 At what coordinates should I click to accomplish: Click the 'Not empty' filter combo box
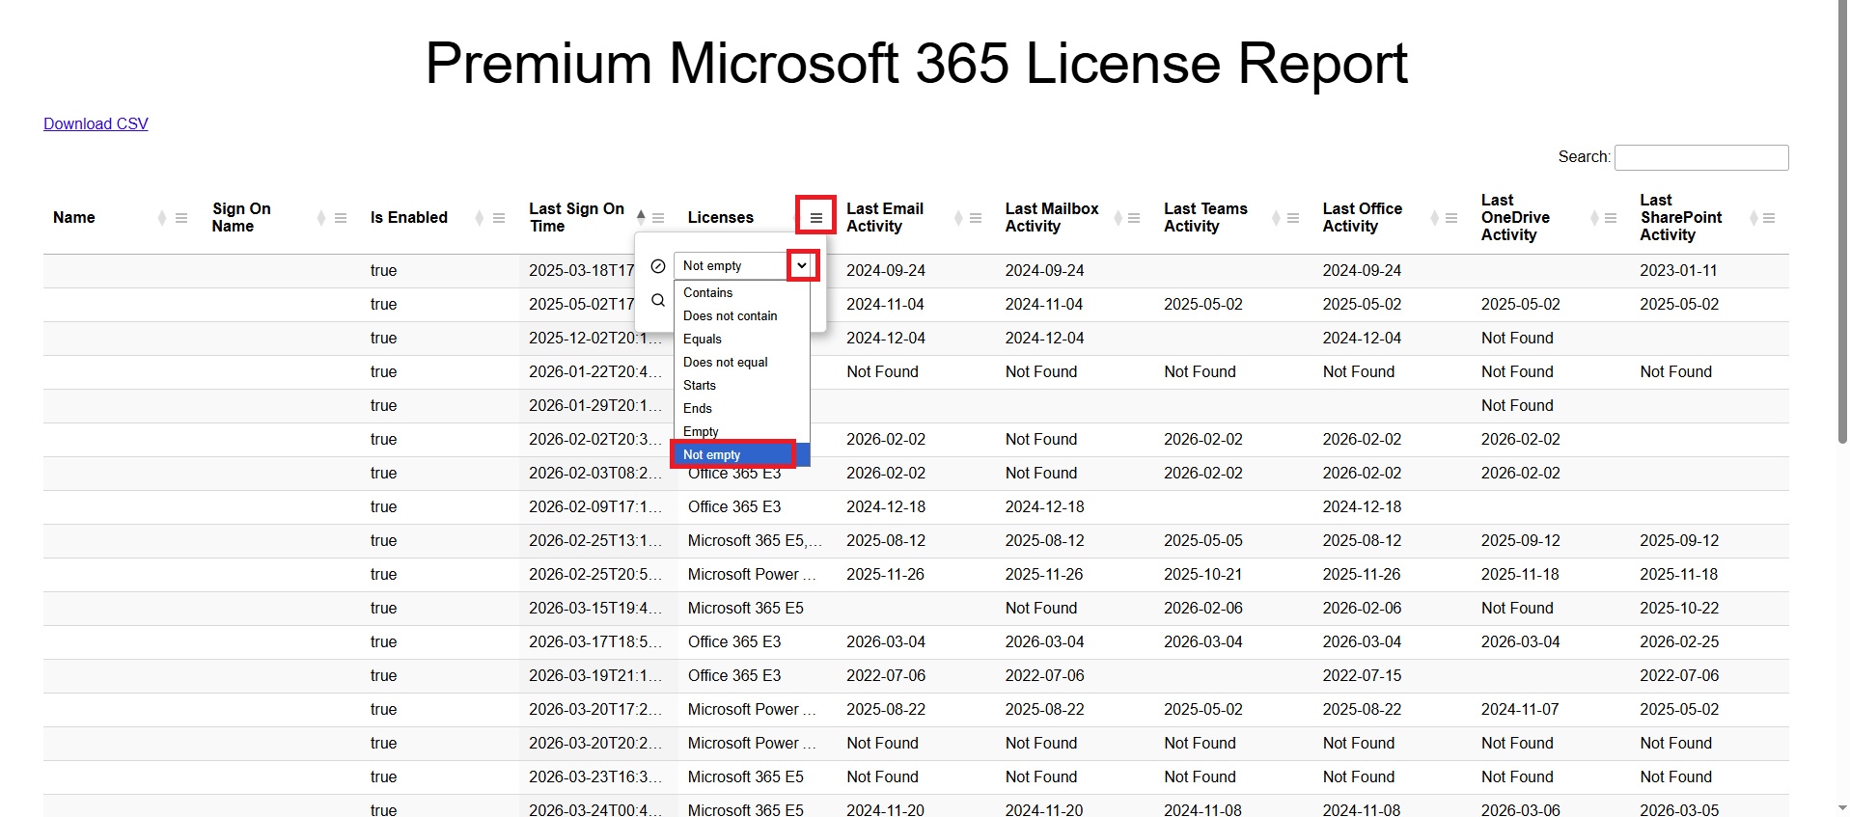[731, 265]
